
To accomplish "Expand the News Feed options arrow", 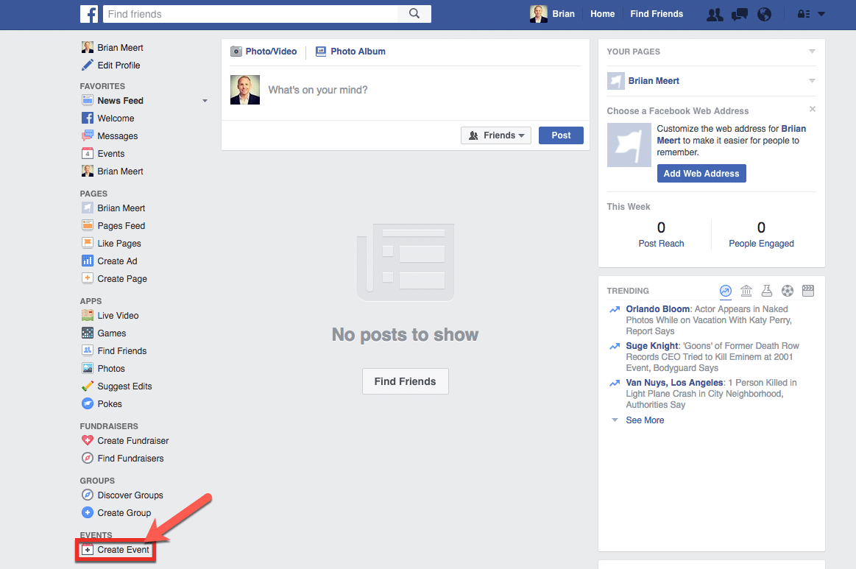I will (205, 100).
